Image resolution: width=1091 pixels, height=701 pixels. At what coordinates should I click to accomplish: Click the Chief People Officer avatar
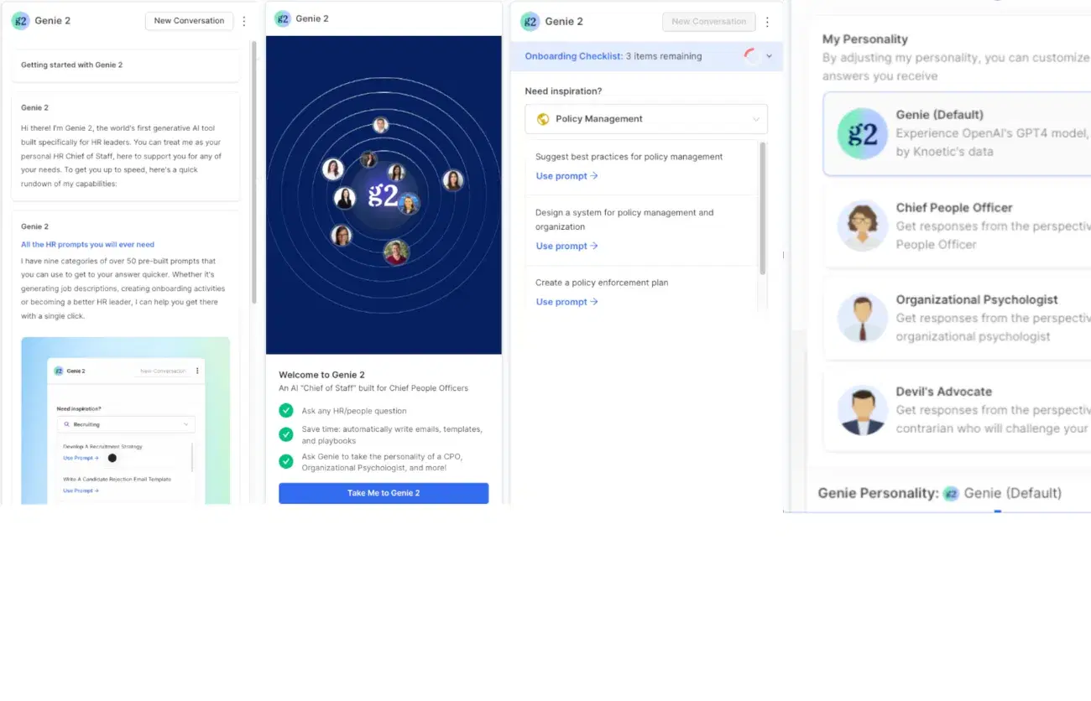(863, 226)
